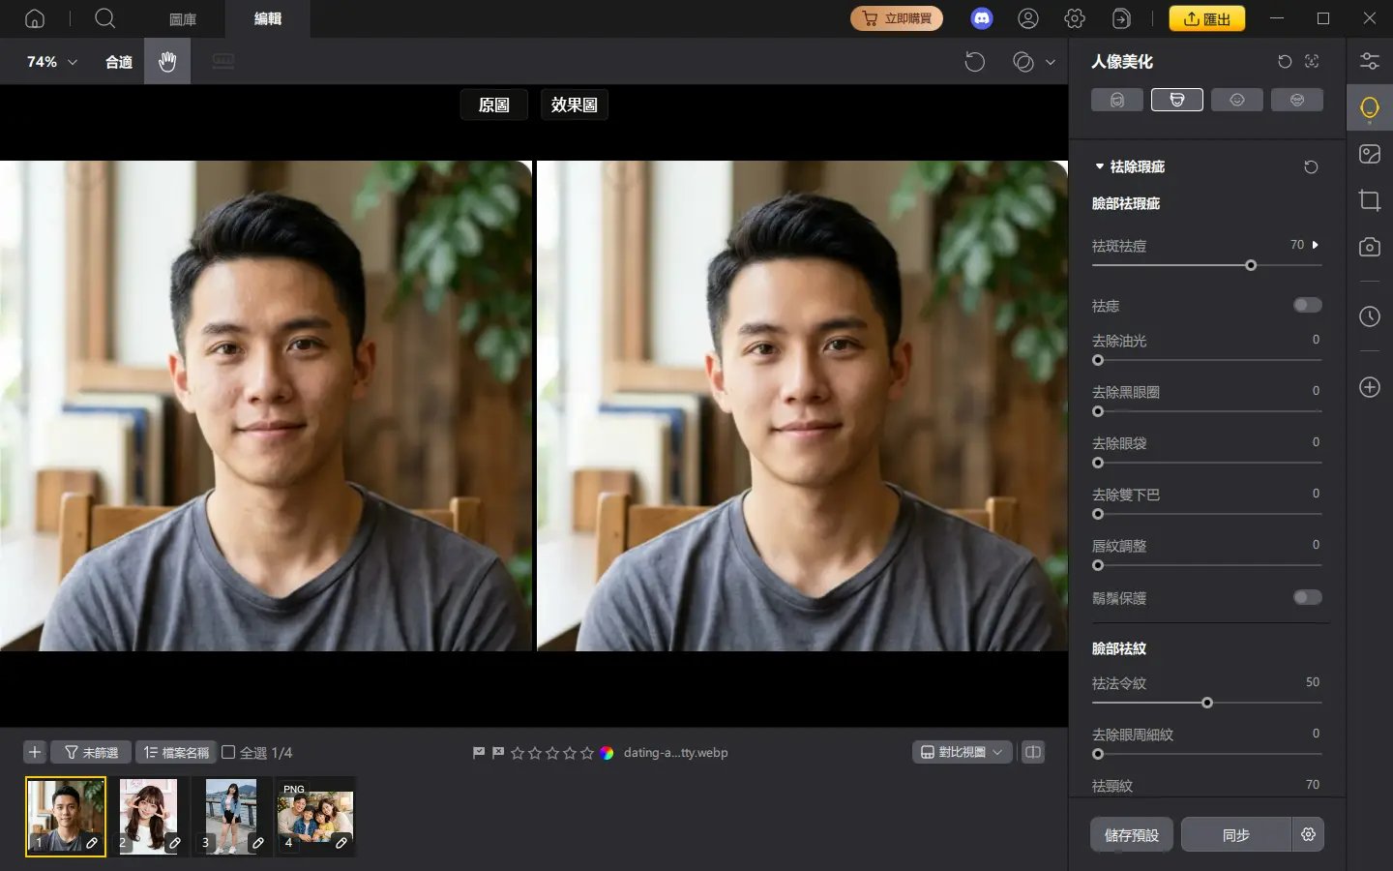The image size is (1393, 871).
Task: Open the camera/snapshot tool in sidebar
Action: point(1370,247)
